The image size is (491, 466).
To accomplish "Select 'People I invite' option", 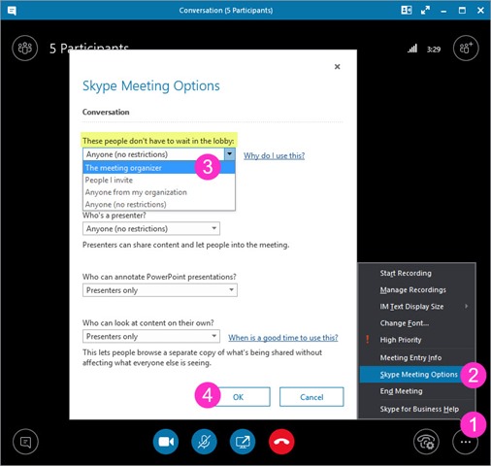I will click(159, 180).
